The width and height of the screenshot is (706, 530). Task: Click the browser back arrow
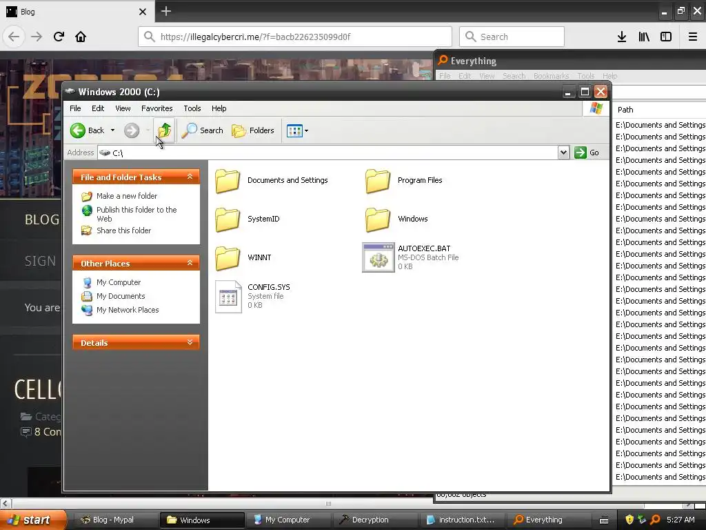(14, 37)
